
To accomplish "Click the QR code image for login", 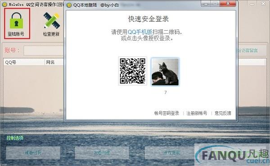I will [133, 71].
